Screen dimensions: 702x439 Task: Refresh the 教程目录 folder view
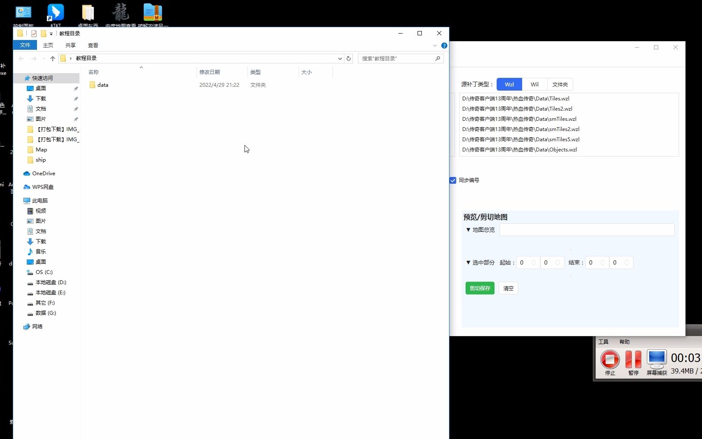[x=349, y=58]
